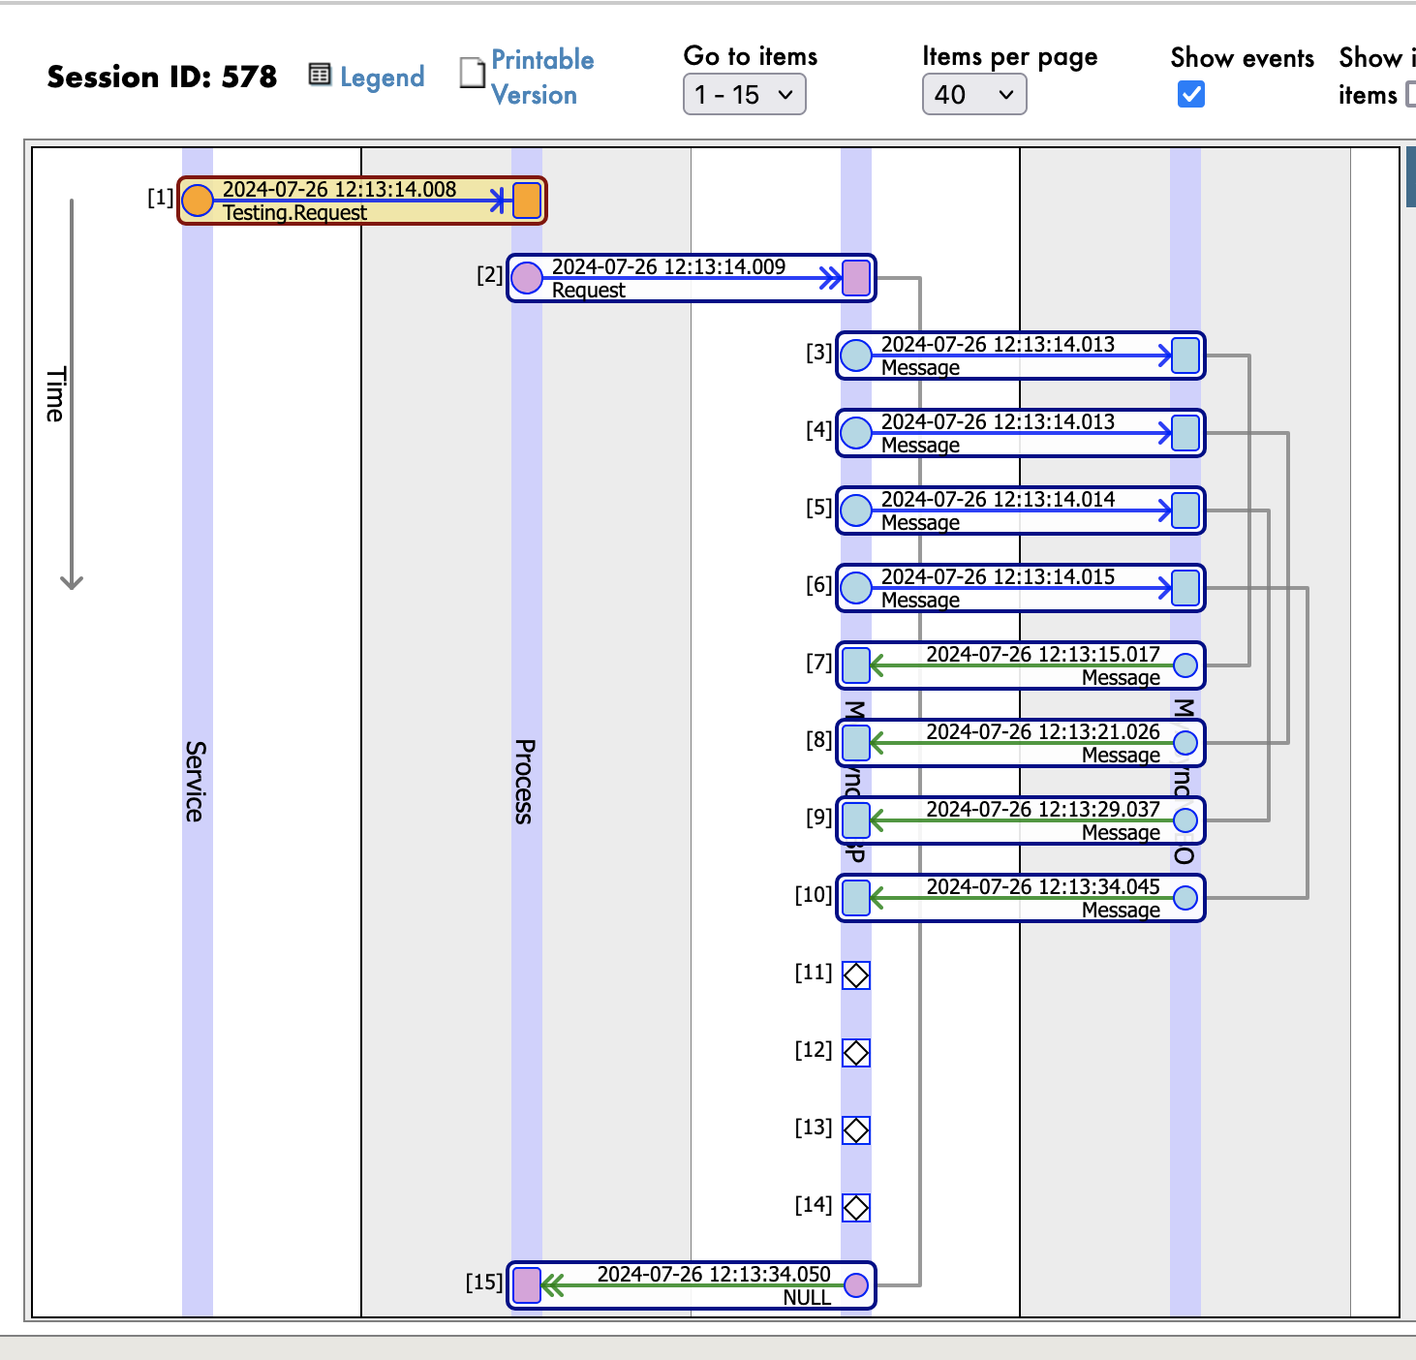Image resolution: width=1416 pixels, height=1360 pixels.
Task: Open the Items per page dropdown
Action: [973, 95]
